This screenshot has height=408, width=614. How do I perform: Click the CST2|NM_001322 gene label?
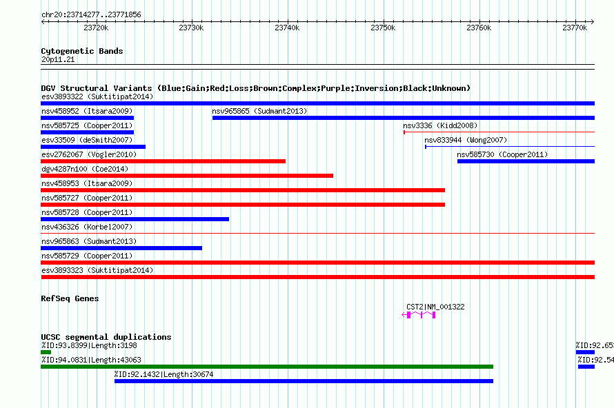[x=435, y=307]
